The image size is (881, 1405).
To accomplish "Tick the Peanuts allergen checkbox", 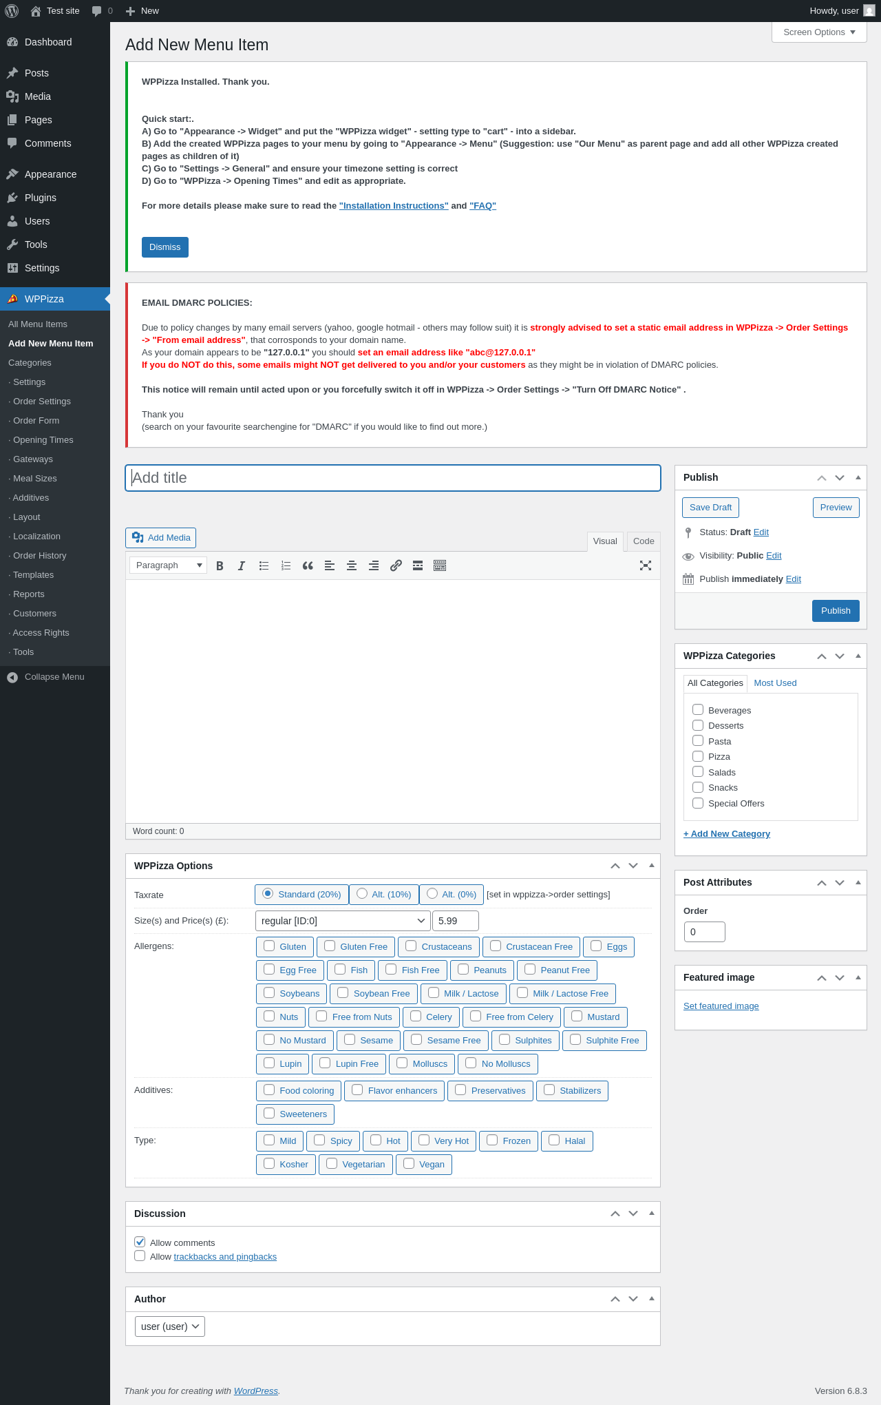I will coord(463,969).
